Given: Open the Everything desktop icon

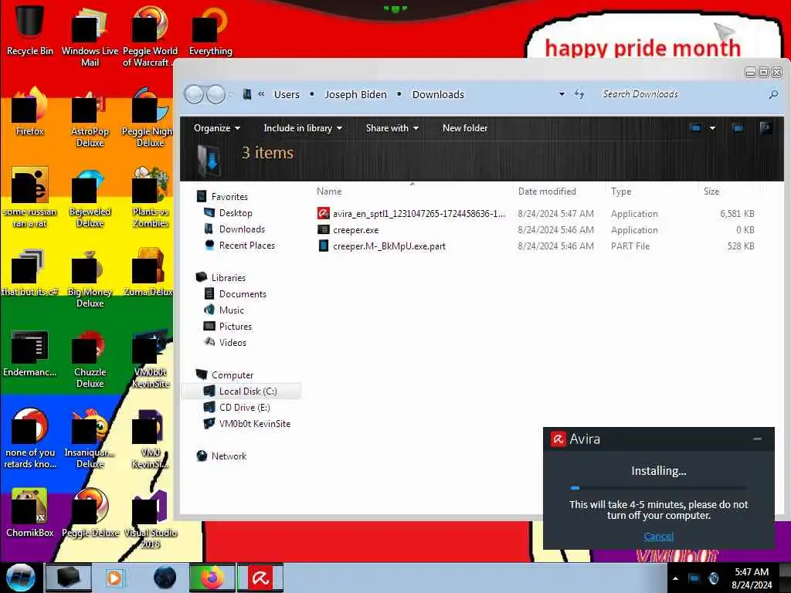Looking at the screenshot, I should point(210,30).
